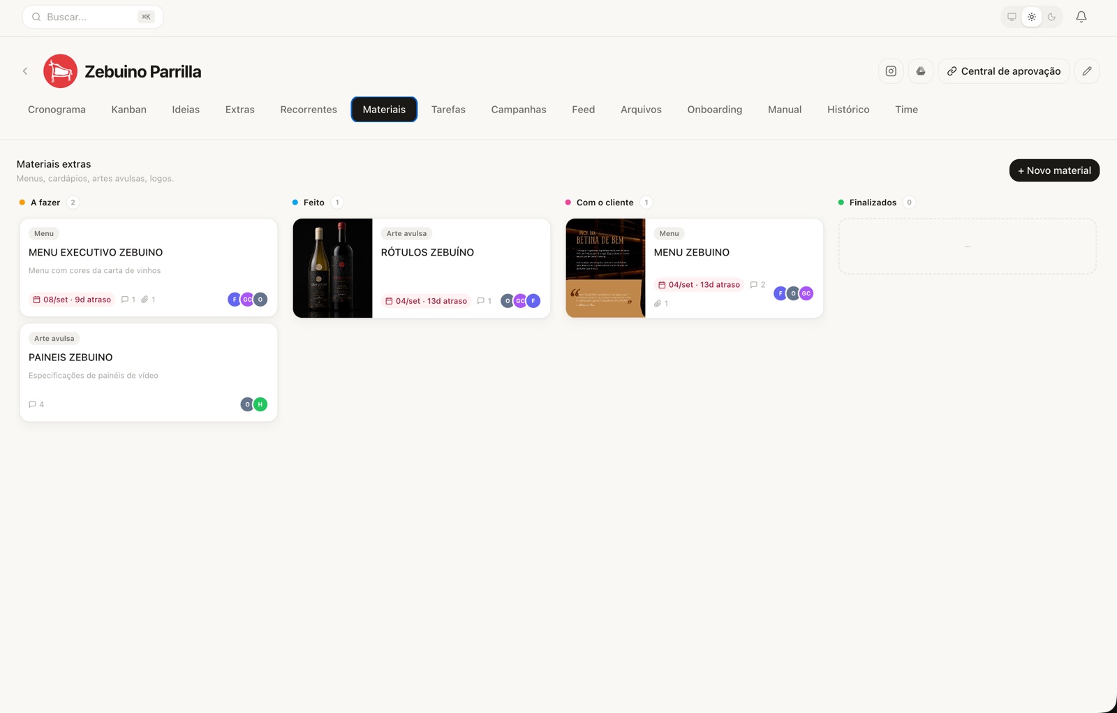The width and height of the screenshot is (1117, 713).
Task: Open the Arquivos tab
Action: [641, 110]
